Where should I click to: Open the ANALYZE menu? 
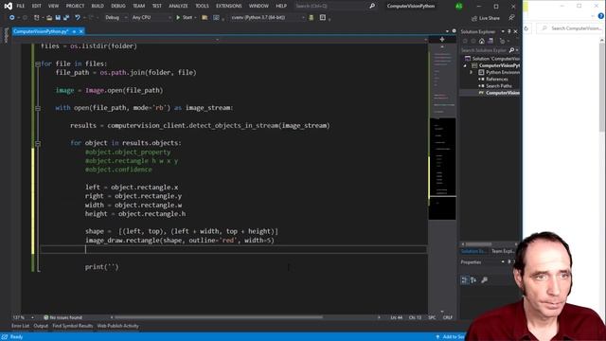(x=178, y=6)
